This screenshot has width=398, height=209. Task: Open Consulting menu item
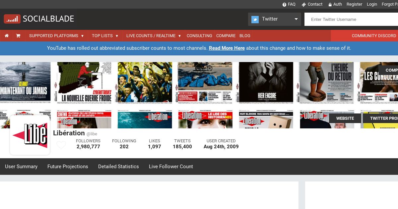[199, 36]
